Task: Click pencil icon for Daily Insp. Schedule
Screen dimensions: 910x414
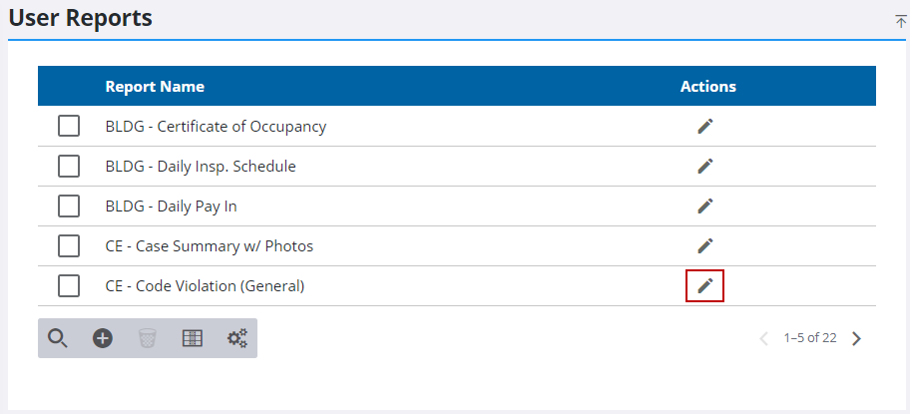Action: pos(705,167)
